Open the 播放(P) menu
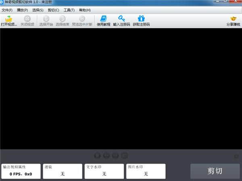Screen dimensions: 242x181 pos(22,10)
